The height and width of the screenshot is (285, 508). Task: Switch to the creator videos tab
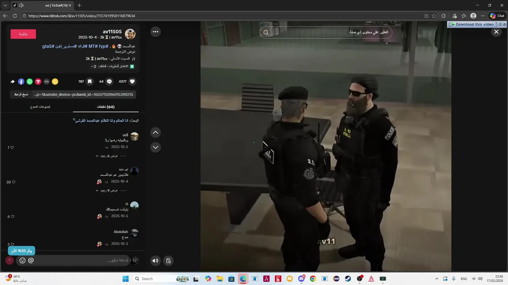tap(40, 107)
